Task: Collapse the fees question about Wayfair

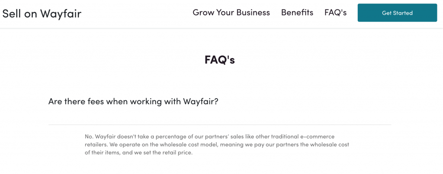Action: click(x=133, y=102)
